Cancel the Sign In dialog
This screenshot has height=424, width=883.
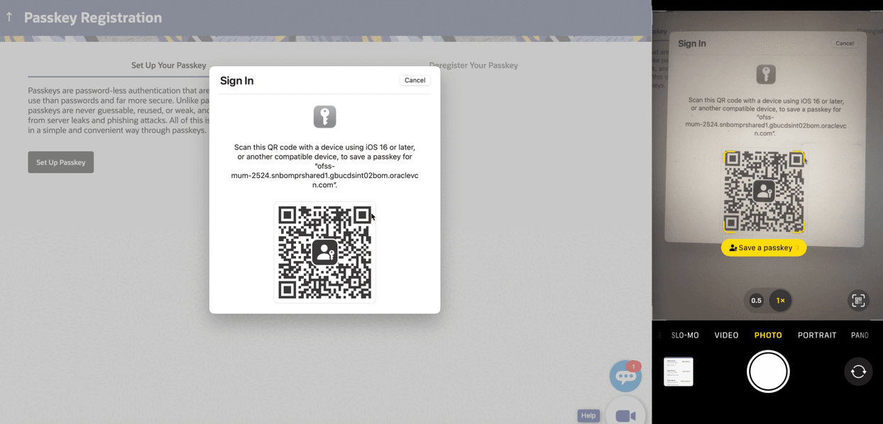point(415,80)
